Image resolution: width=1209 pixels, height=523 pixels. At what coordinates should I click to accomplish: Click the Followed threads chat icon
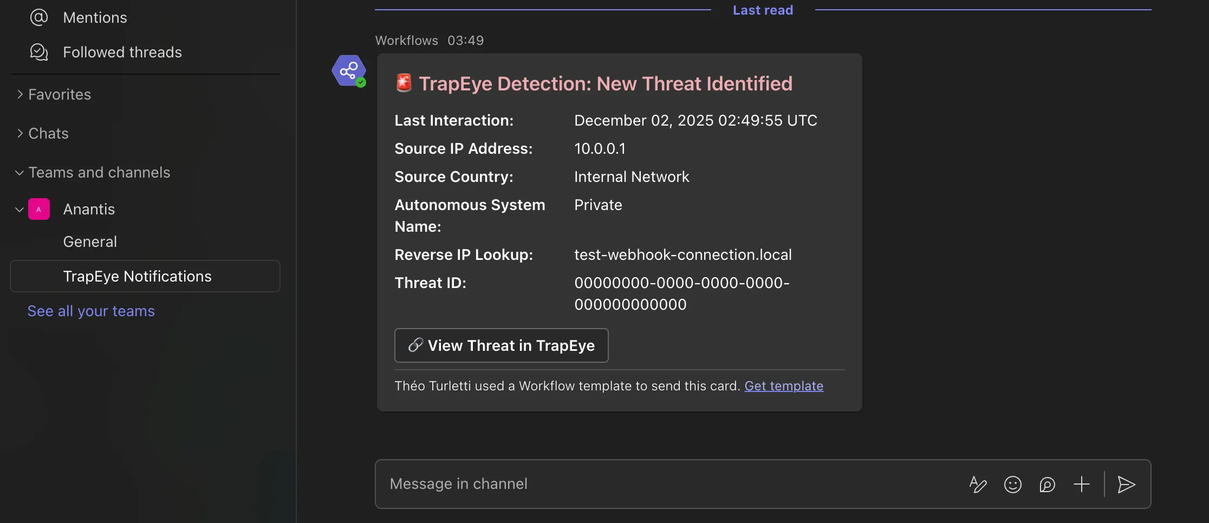39,52
